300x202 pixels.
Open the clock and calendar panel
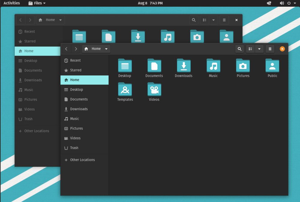tap(150, 3)
